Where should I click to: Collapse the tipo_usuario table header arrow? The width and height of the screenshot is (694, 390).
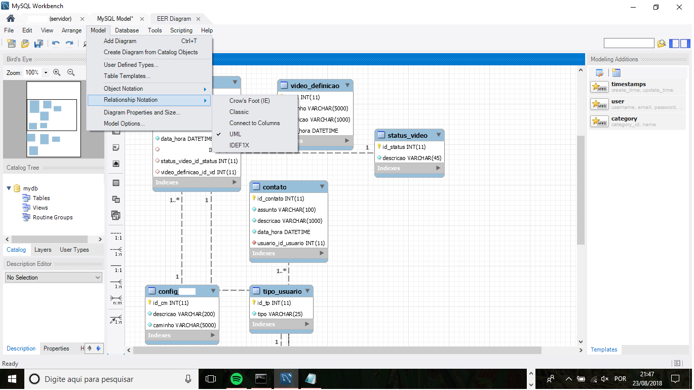[307, 291]
